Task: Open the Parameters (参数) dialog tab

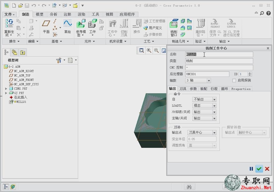Action: tap(193, 89)
